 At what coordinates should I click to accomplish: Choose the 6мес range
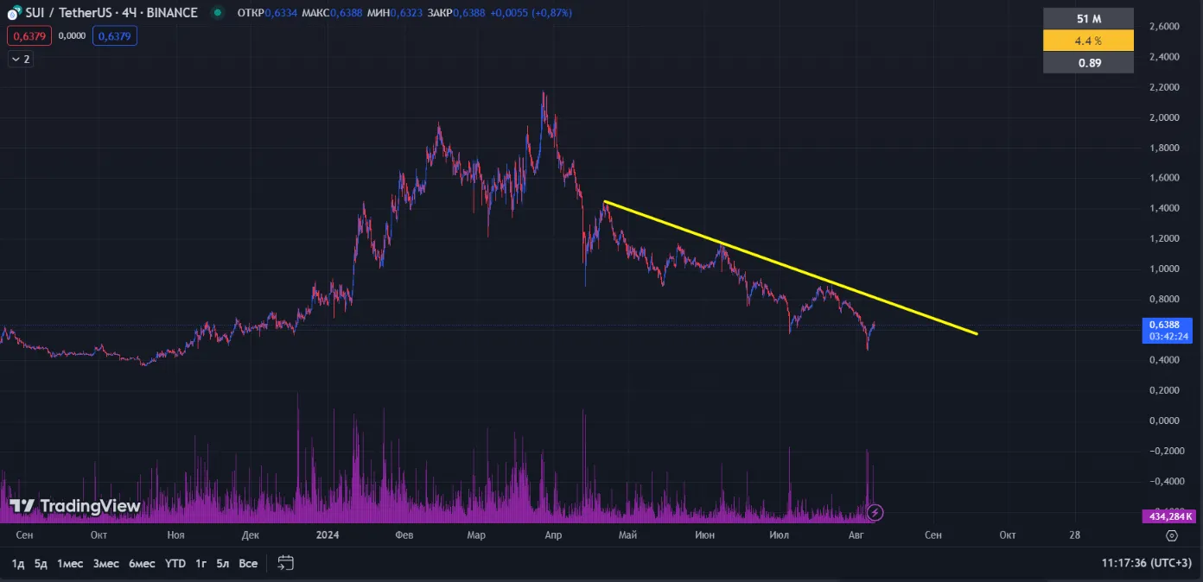pos(142,563)
